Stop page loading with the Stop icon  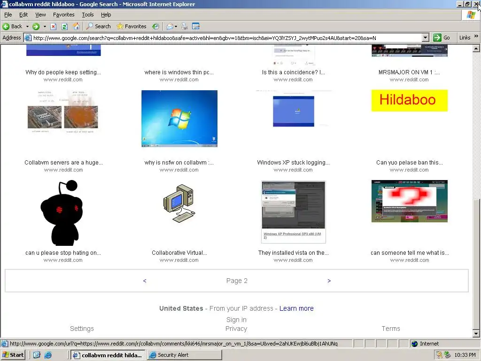[x=53, y=26]
